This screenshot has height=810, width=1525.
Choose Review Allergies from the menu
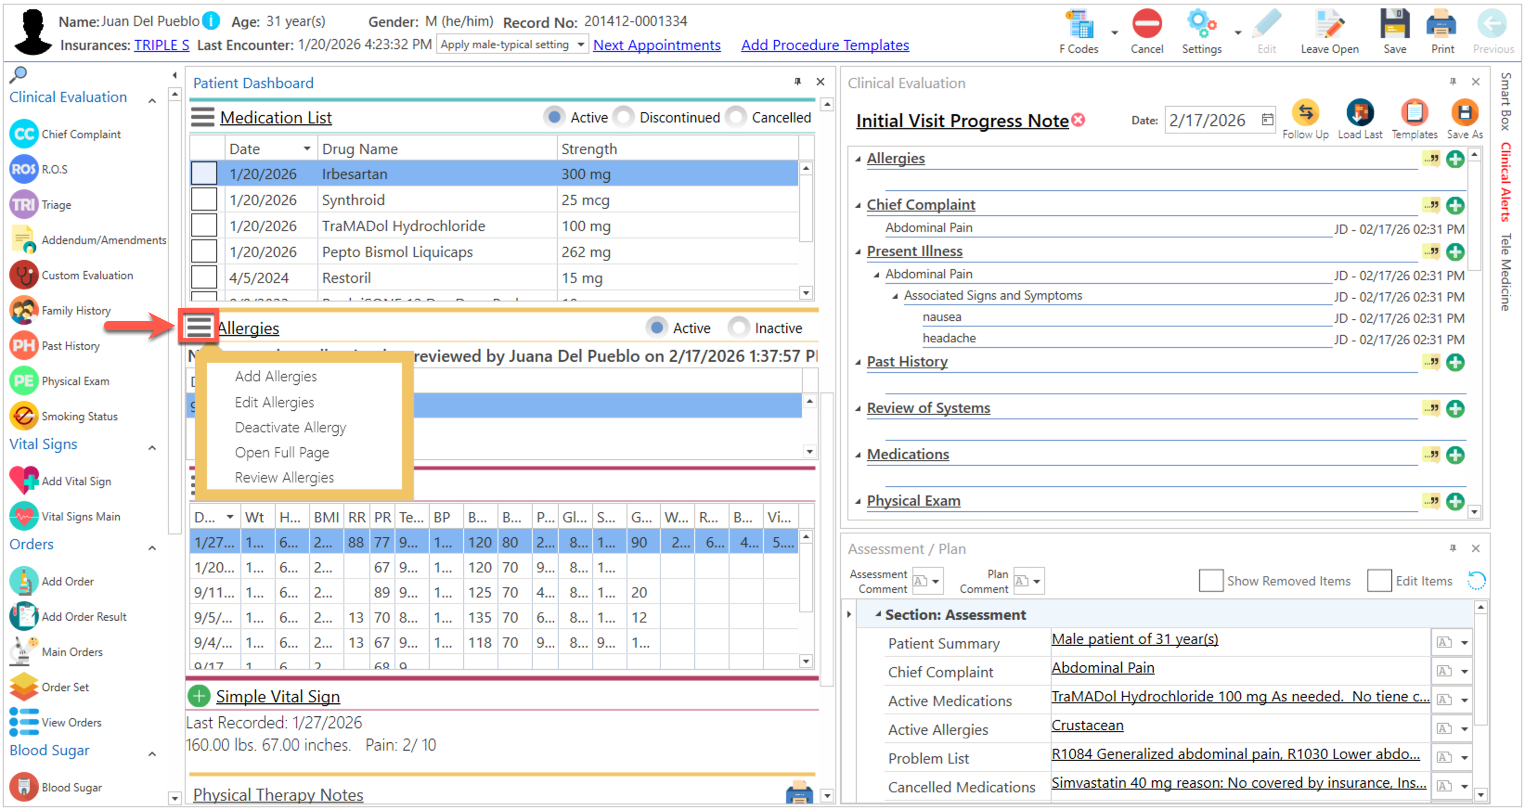pos(284,477)
